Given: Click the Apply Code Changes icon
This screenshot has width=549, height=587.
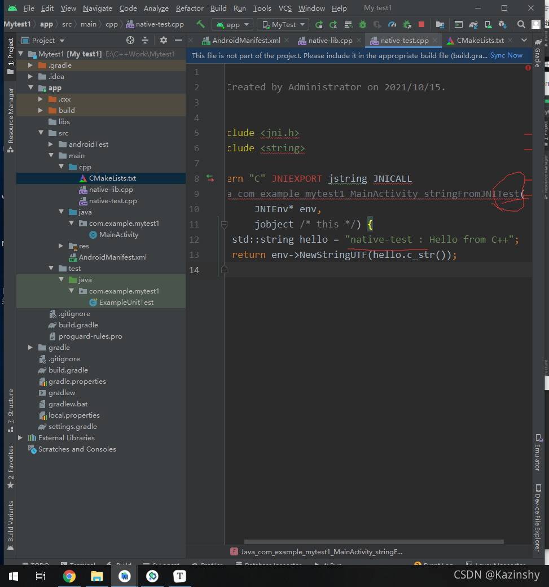Looking at the screenshot, I should [x=348, y=25].
